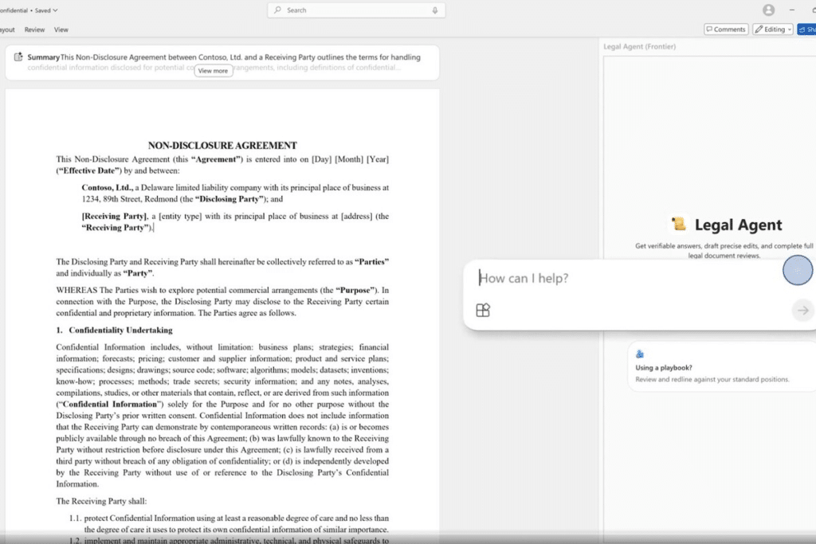Viewport: 816px width, 544px height.
Task: Open the Editing mode dropdown
Action: click(x=773, y=29)
